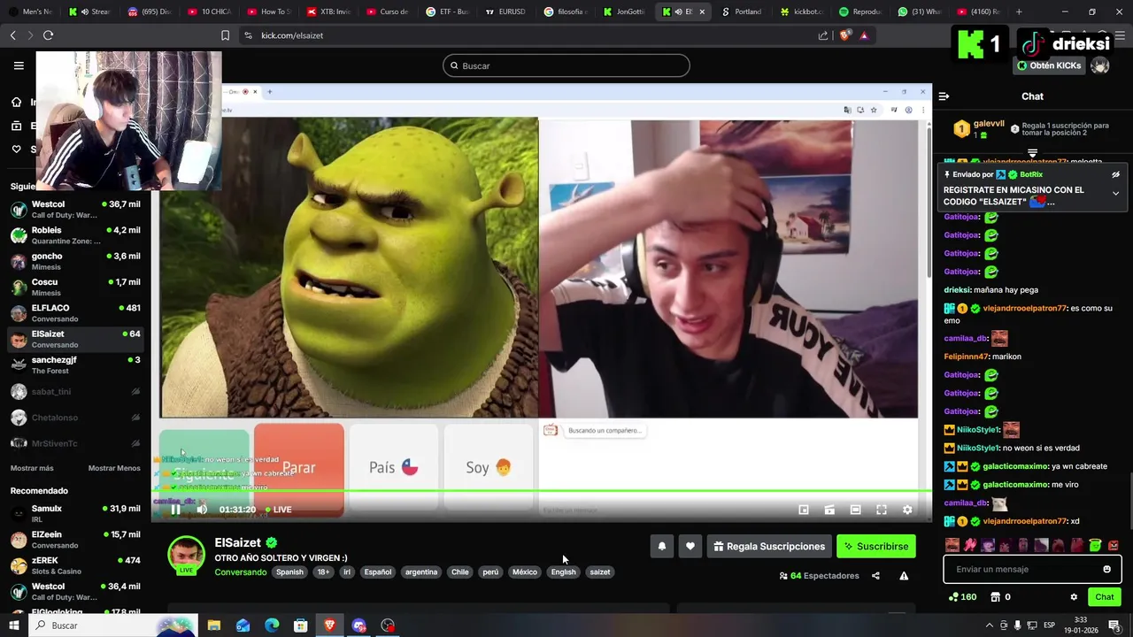Focus the Enviar un mensaje field
Image resolution: width=1133 pixels, height=637 pixels.
coord(1032,569)
